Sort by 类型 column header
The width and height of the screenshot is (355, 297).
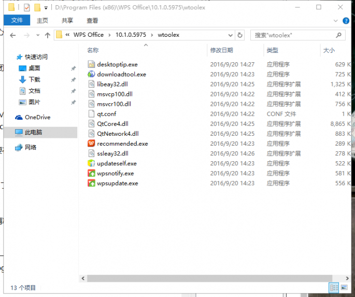click(273, 50)
